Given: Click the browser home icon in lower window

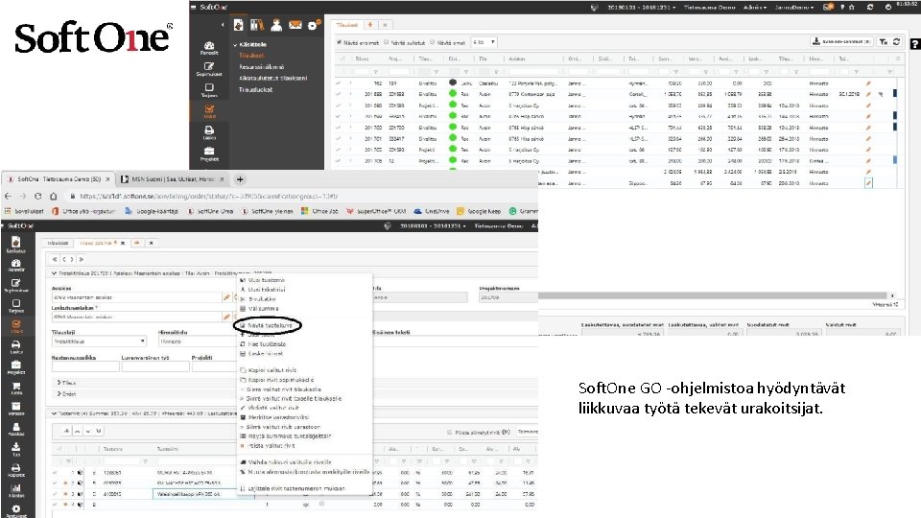Looking at the screenshot, I should click(x=53, y=196).
